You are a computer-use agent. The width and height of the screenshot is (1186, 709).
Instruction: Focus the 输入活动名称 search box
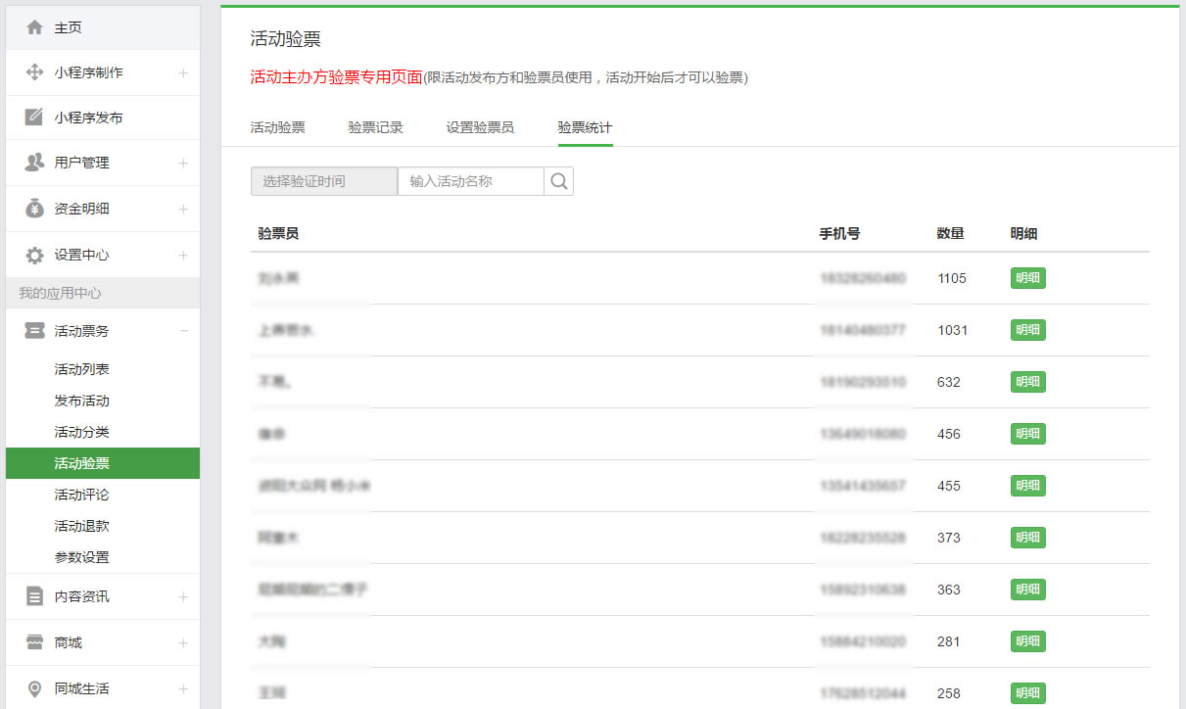point(470,181)
